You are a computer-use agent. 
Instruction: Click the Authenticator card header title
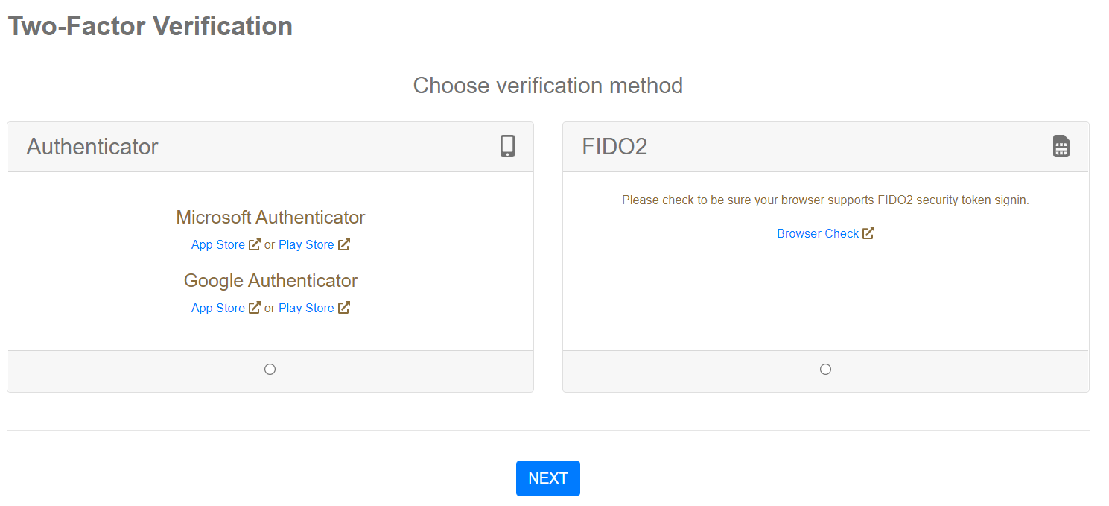92,147
